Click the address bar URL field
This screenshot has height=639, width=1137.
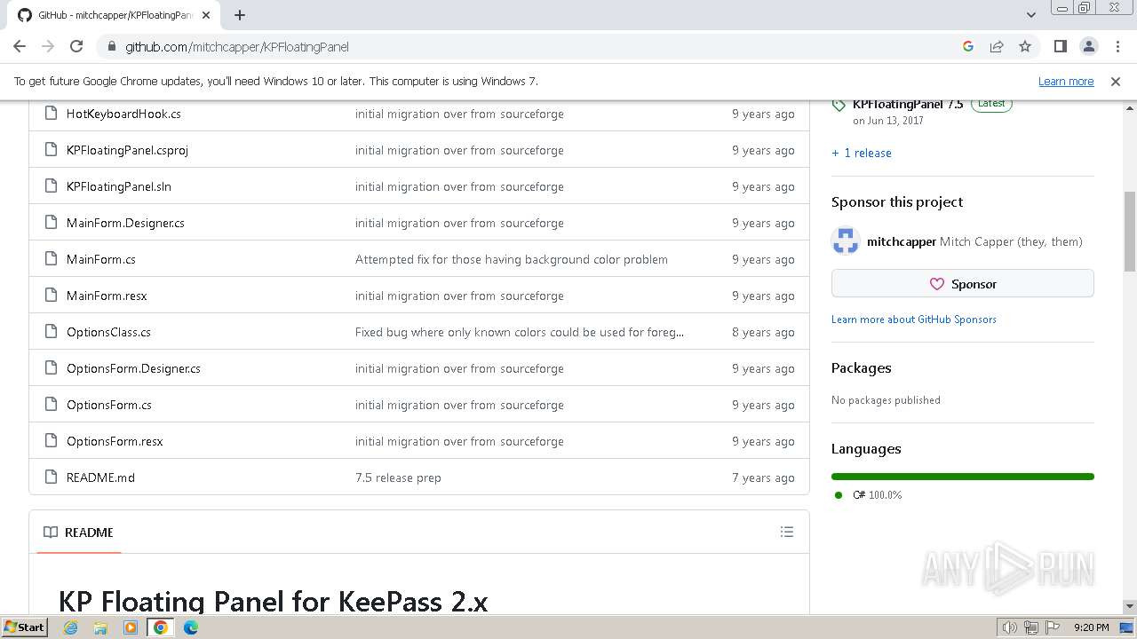tap(533, 46)
